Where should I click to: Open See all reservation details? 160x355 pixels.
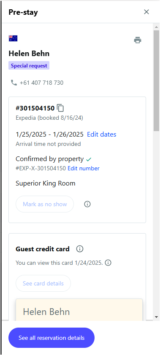52,338
